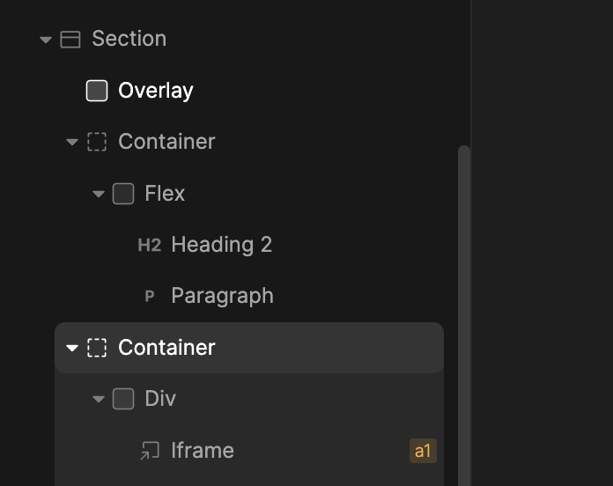
Task: Click the P paragraph icon
Action: pos(150,296)
